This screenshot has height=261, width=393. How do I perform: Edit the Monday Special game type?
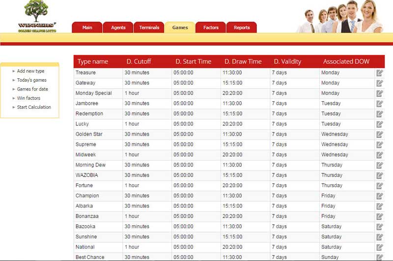coord(379,94)
